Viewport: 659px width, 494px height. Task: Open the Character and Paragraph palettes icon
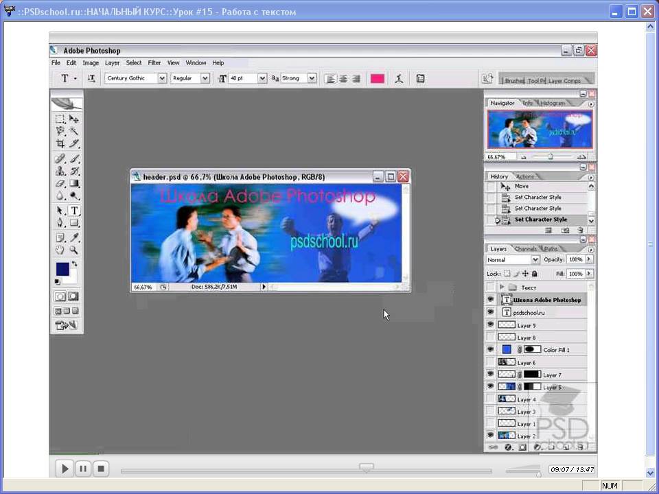(x=420, y=78)
